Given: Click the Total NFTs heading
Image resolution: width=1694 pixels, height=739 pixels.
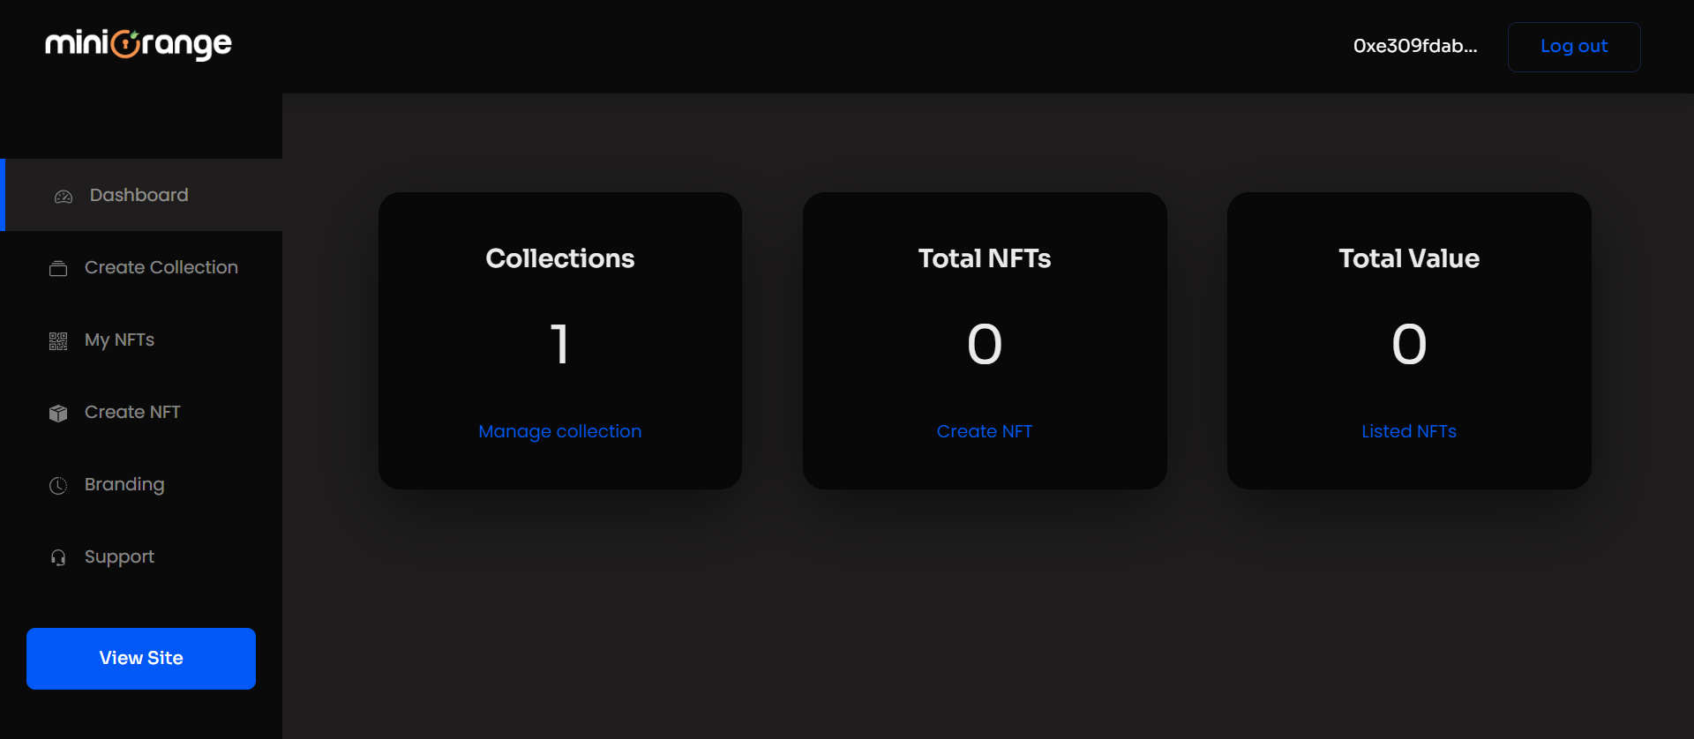Looking at the screenshot, I should [985, 258].
